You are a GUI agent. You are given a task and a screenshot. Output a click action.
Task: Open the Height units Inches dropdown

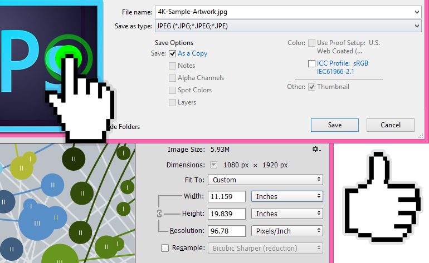287,214
